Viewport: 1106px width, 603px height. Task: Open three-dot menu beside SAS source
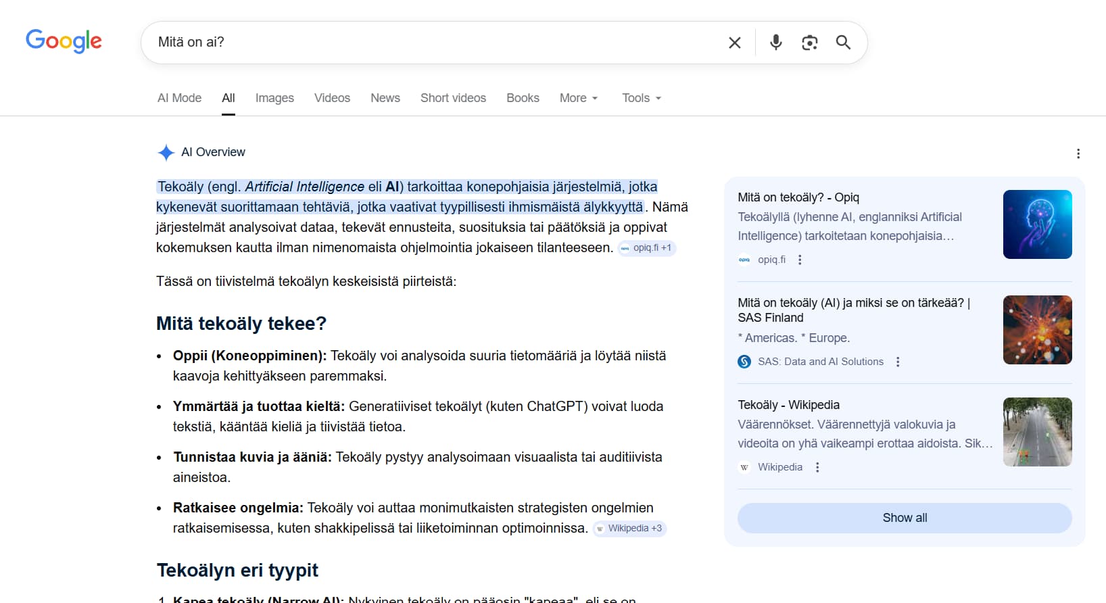(898, 362)
